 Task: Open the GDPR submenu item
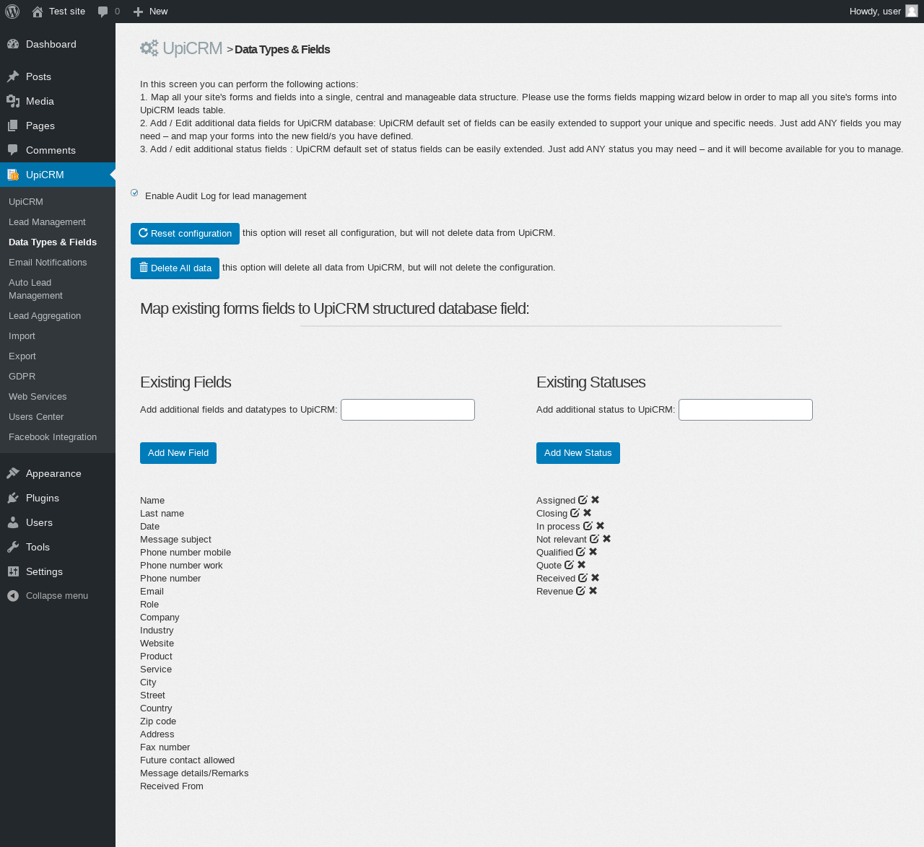pos(58,377)
